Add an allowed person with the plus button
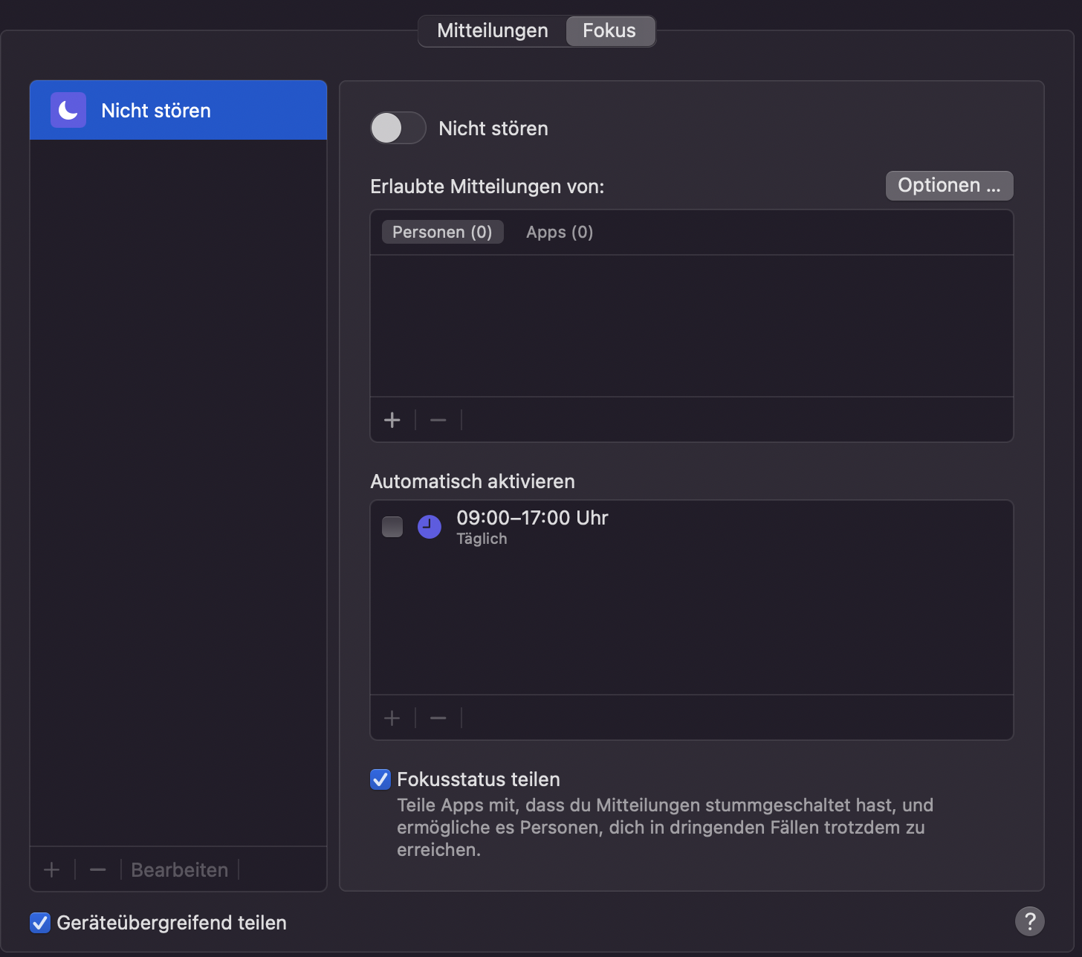1082x957 pixels. tap(392, 420)
